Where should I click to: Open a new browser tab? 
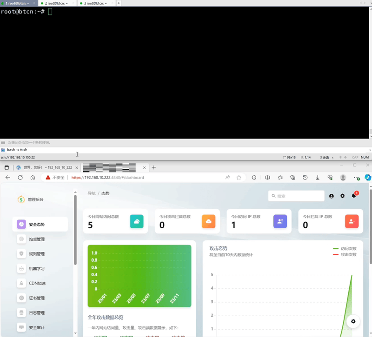click(x=154, y=167)
